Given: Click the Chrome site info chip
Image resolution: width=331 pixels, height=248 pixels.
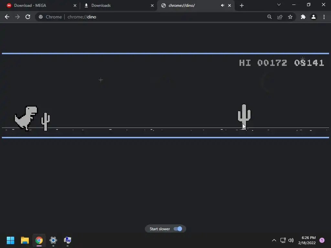Looking at the screenshot, I should (x=50, y=17).
